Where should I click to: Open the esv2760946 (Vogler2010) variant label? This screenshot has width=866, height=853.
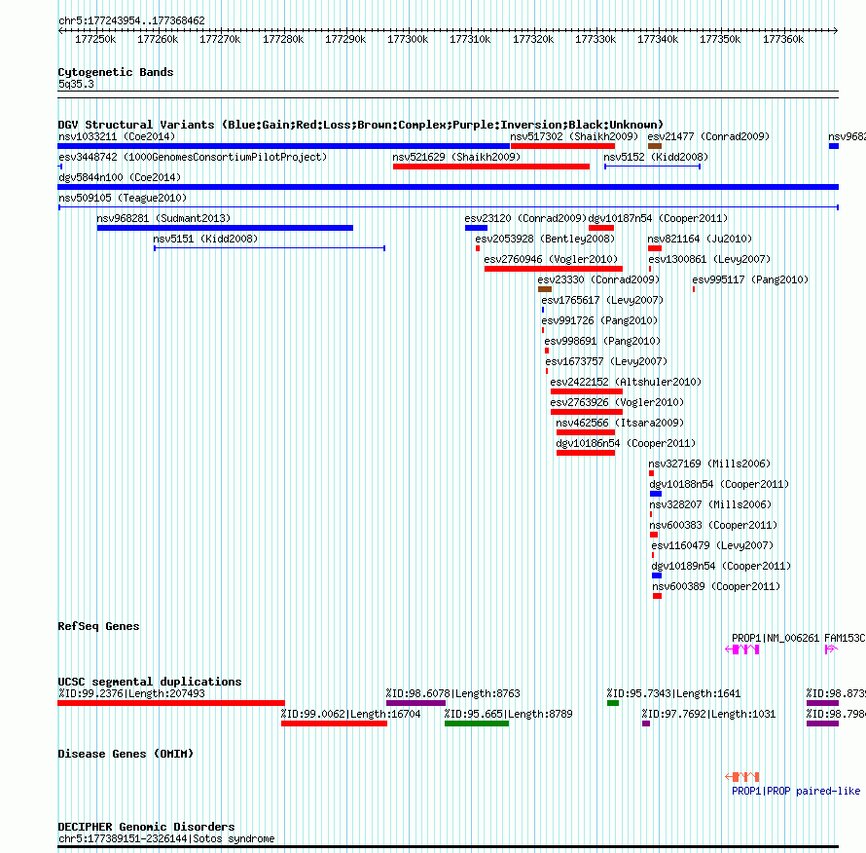551,259
